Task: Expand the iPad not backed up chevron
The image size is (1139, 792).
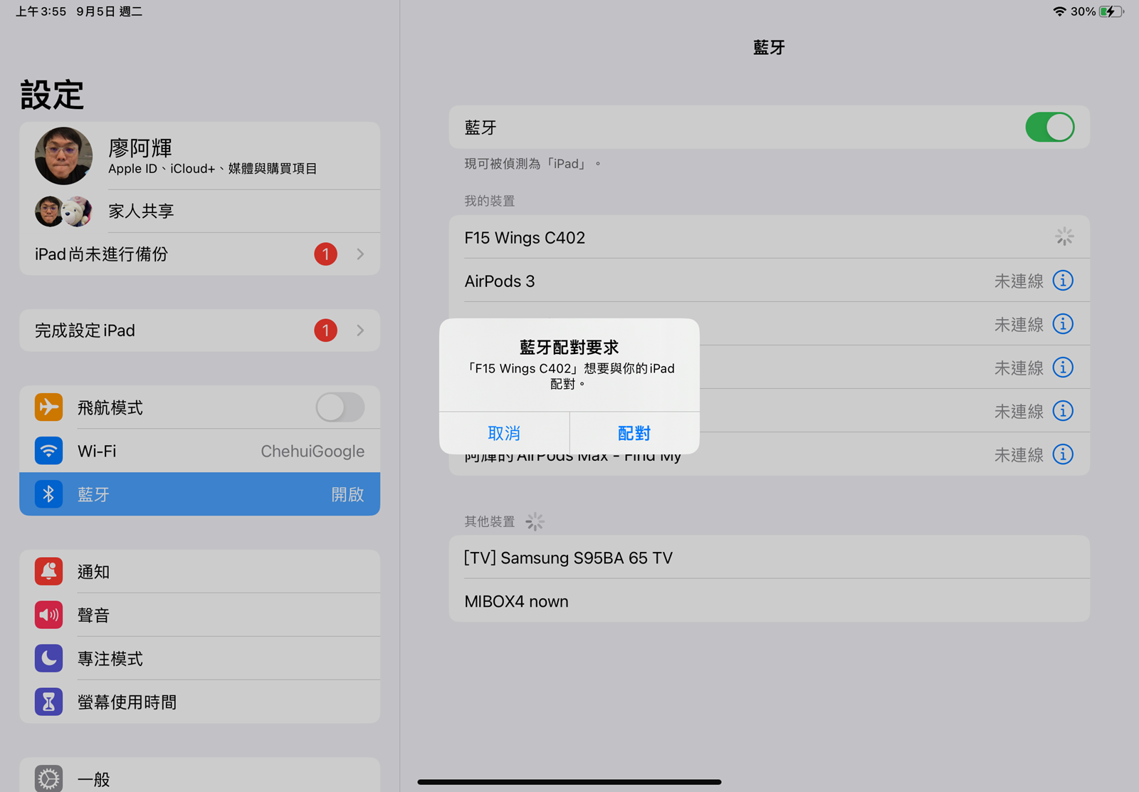Action: [x=360, y=254]
